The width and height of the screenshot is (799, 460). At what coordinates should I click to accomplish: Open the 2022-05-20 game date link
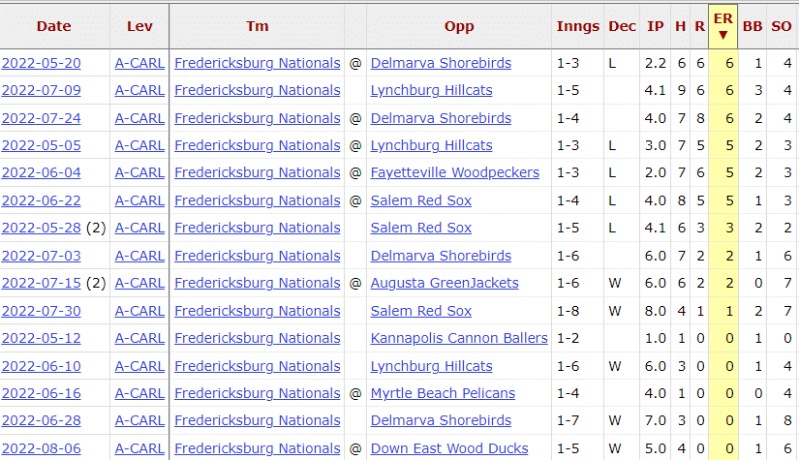tap(42, 63)
